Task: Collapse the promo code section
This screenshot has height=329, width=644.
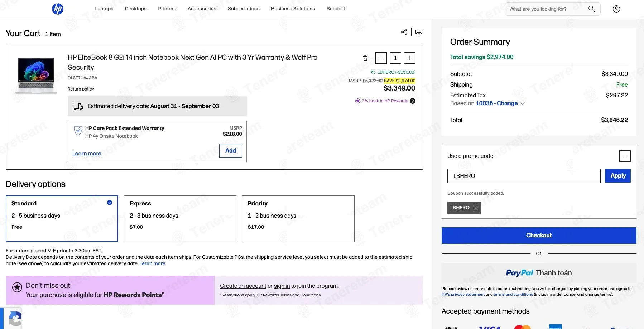Action: (625, 156)
